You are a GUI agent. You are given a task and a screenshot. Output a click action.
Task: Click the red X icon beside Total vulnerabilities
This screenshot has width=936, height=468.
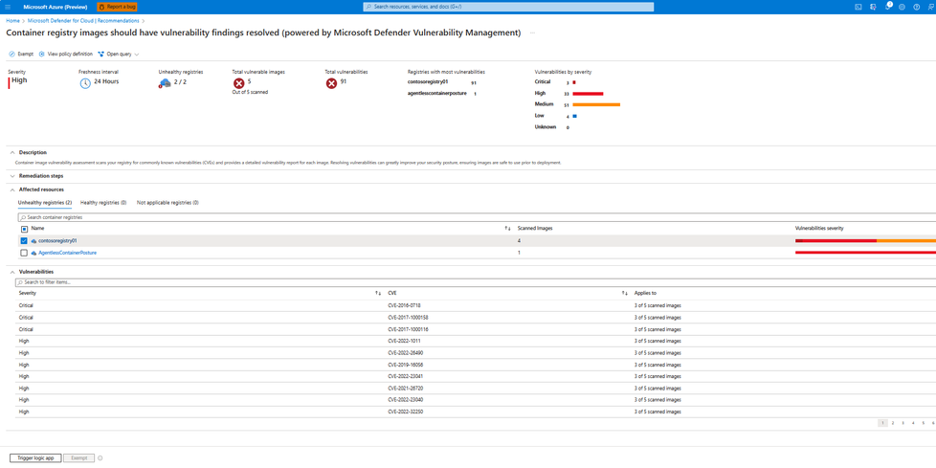coord(331,83)
